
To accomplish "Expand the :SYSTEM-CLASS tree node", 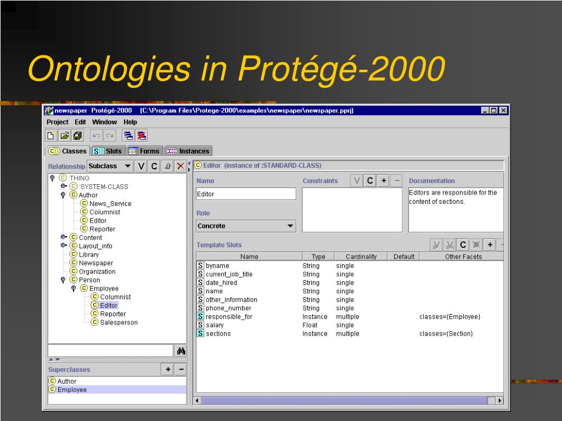I will 64,186.
